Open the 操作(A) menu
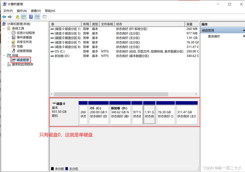The image size is (245, 172). [x=22, y=11]
